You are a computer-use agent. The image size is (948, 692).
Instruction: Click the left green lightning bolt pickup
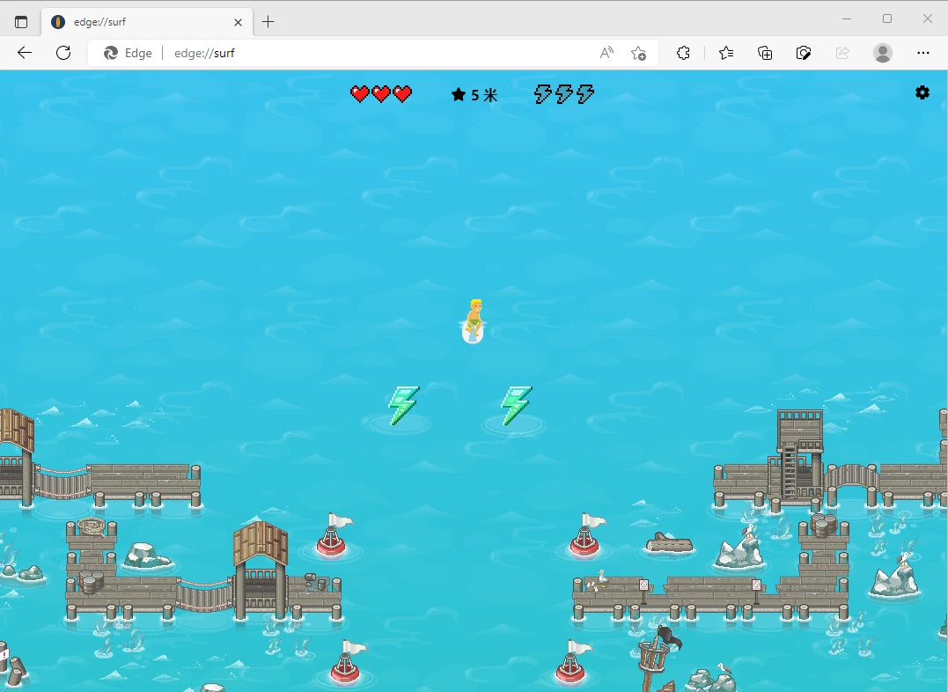403,405
